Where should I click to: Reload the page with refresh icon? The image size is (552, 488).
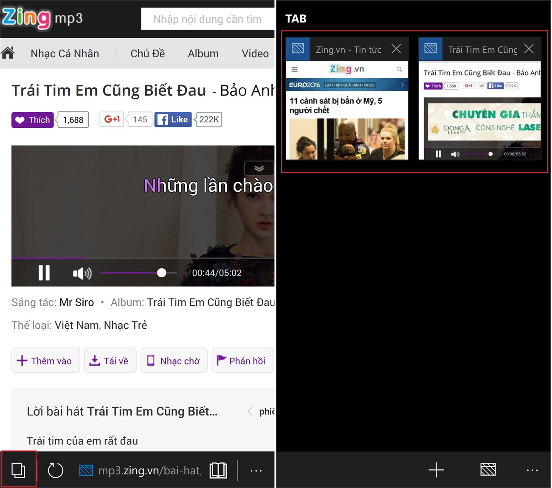point(55,470)
